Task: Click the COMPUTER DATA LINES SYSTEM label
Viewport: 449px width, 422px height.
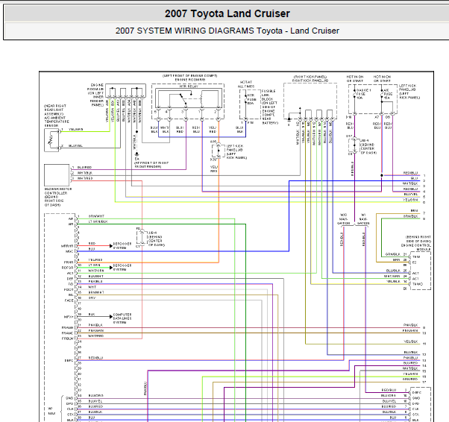Action: click(x=122, y=318)
